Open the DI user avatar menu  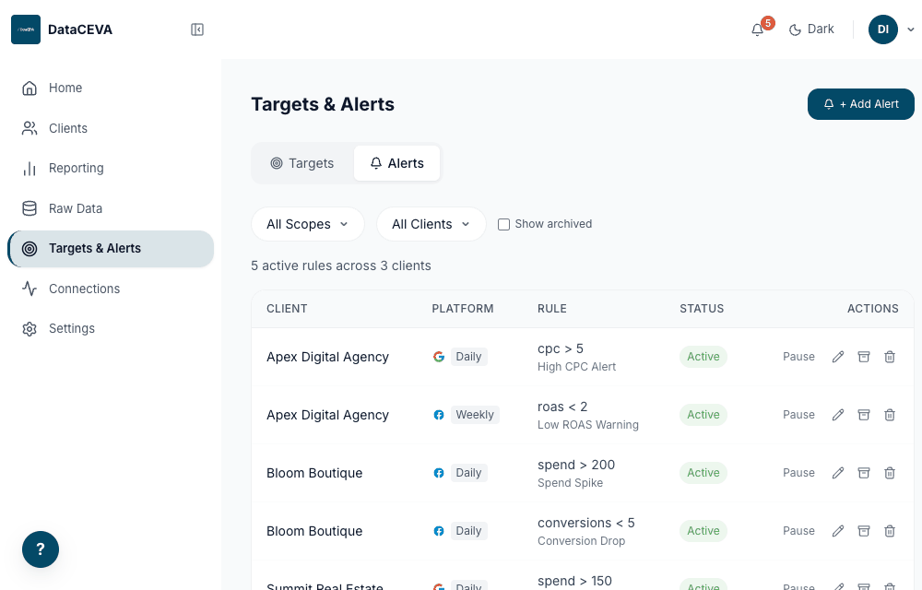pyautogui.click(x=882, y=29)
